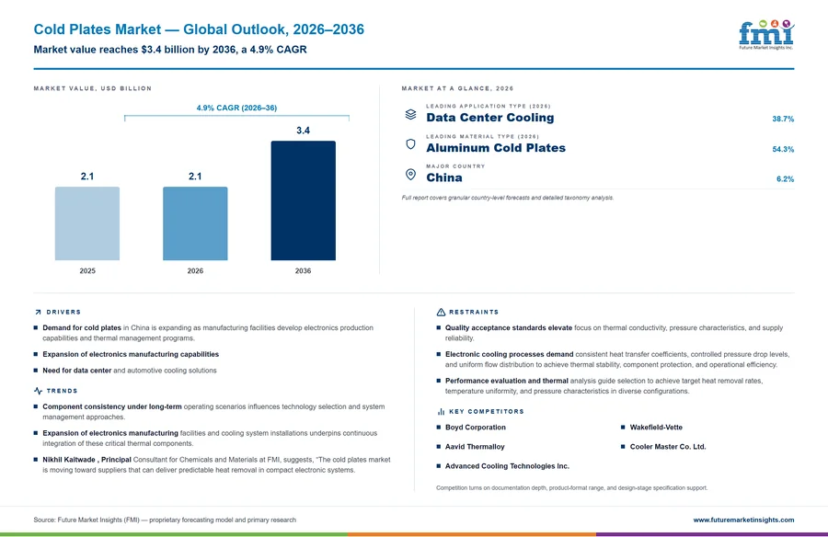Viewport: 828px width, 537px height.
Task: Click the Quality acceptance standards elevate bullet
Action: point(610,333)
